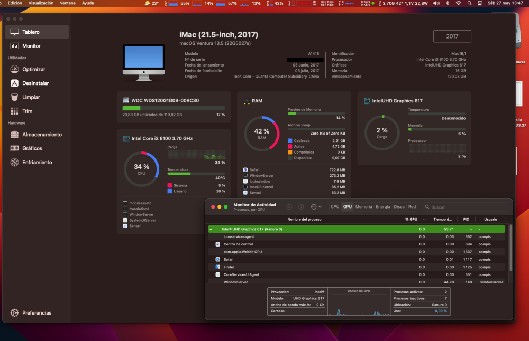
Task: Click the Intel Core i3 processor icon
Action: point(126,138)
